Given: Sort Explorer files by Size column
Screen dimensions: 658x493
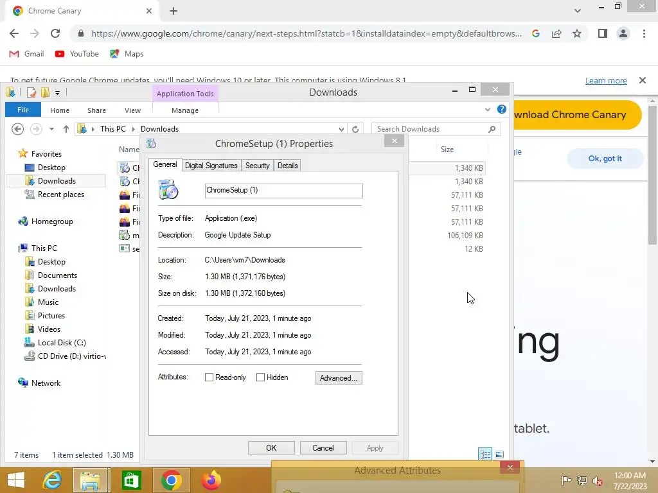Looking at the screenshot, I should click(x=447, y=149).
